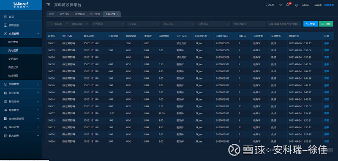The width and height of the screenshot is (338, 161).
Task: Click the green 导出 export button
Action: (326, 24)
